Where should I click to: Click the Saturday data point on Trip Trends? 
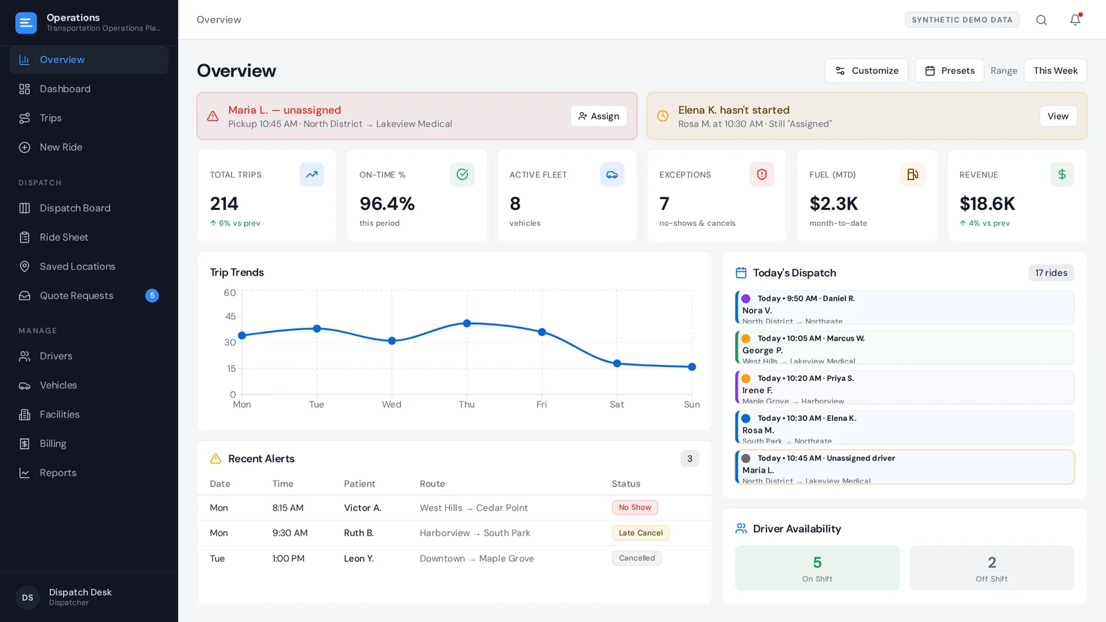point(617,364)
